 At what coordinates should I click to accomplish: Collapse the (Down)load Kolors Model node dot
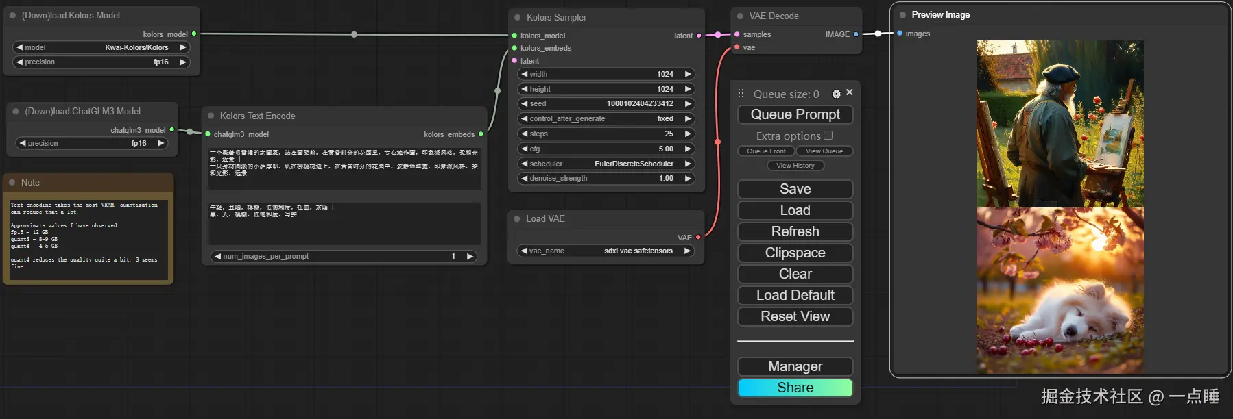[x=12, y=15]
